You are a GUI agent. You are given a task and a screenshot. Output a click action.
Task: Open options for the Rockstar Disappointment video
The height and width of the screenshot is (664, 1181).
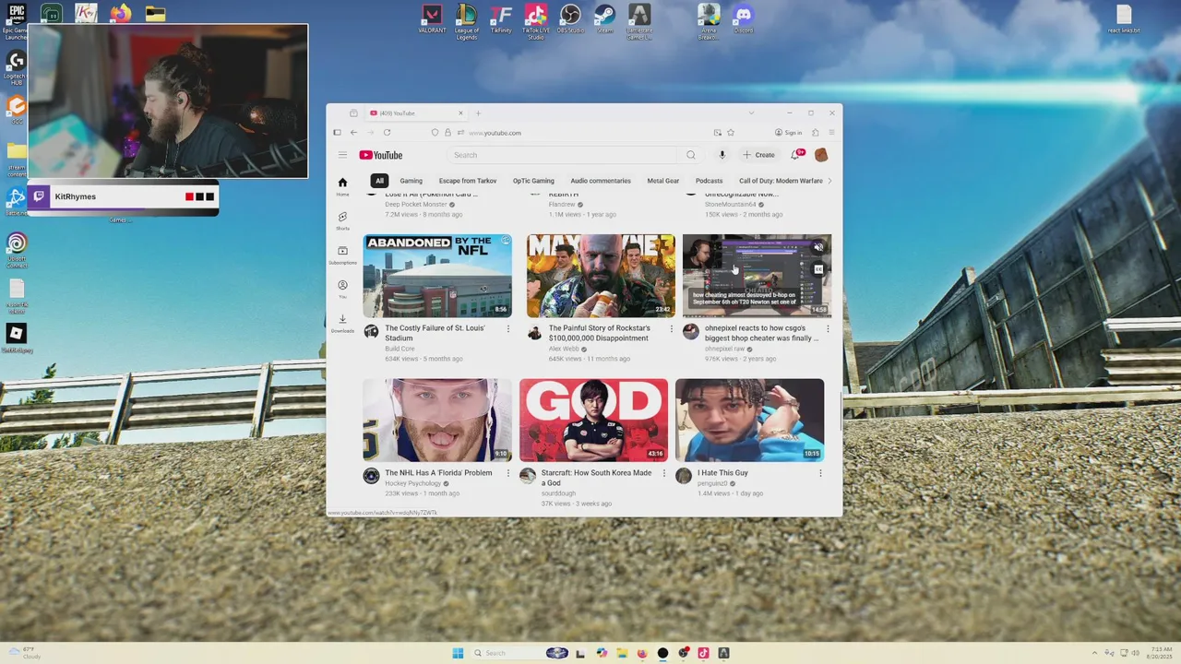671,328
